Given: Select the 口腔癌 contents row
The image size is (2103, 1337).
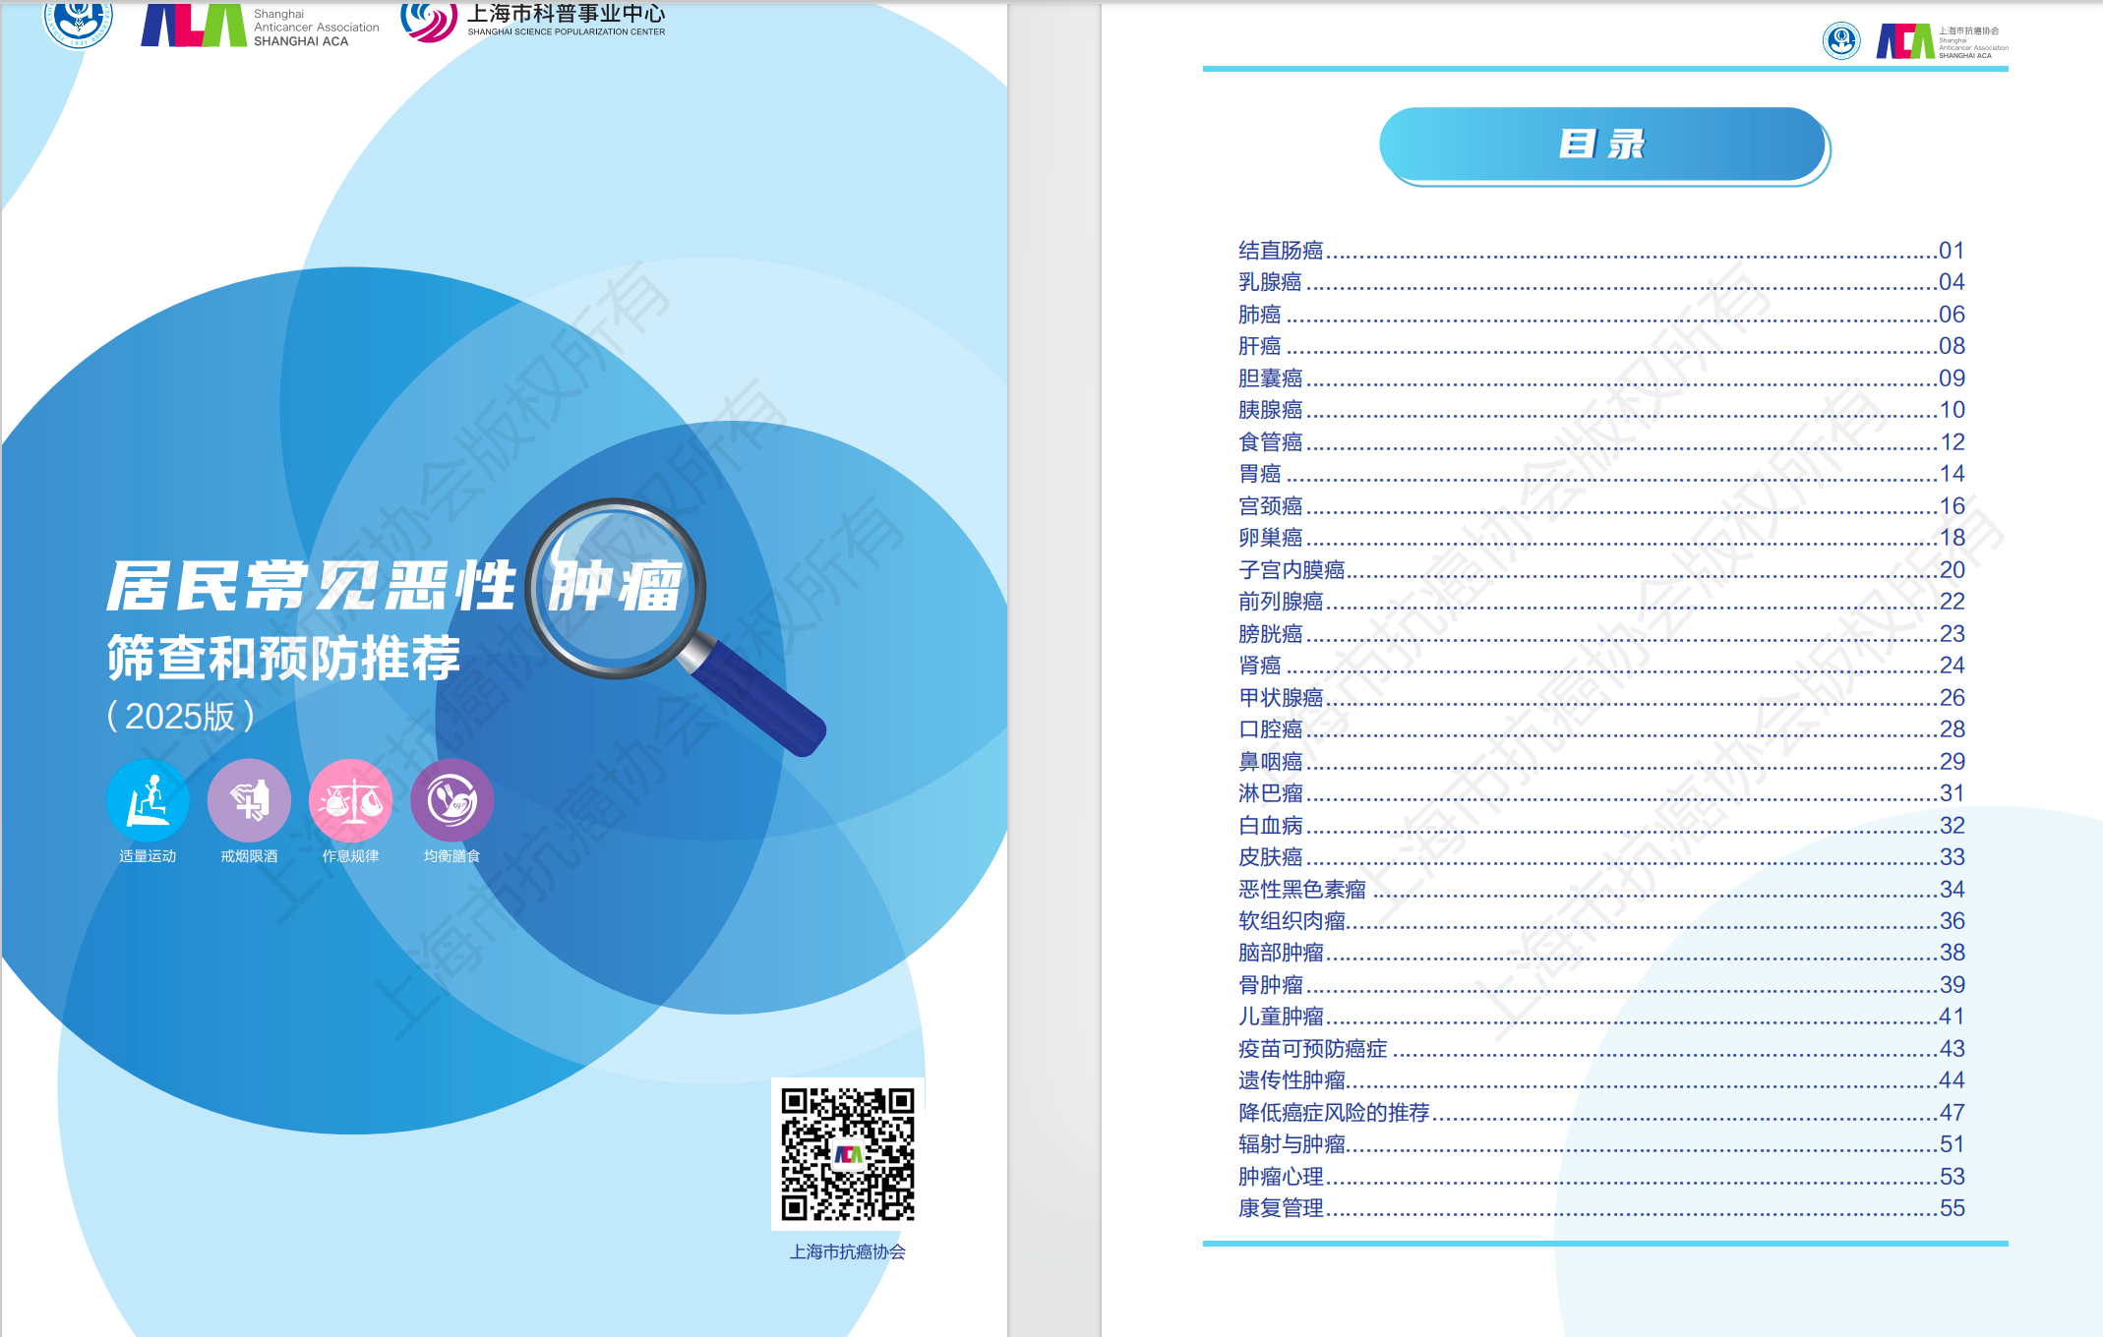Looking at the screenshot, I should point(1601,729).
